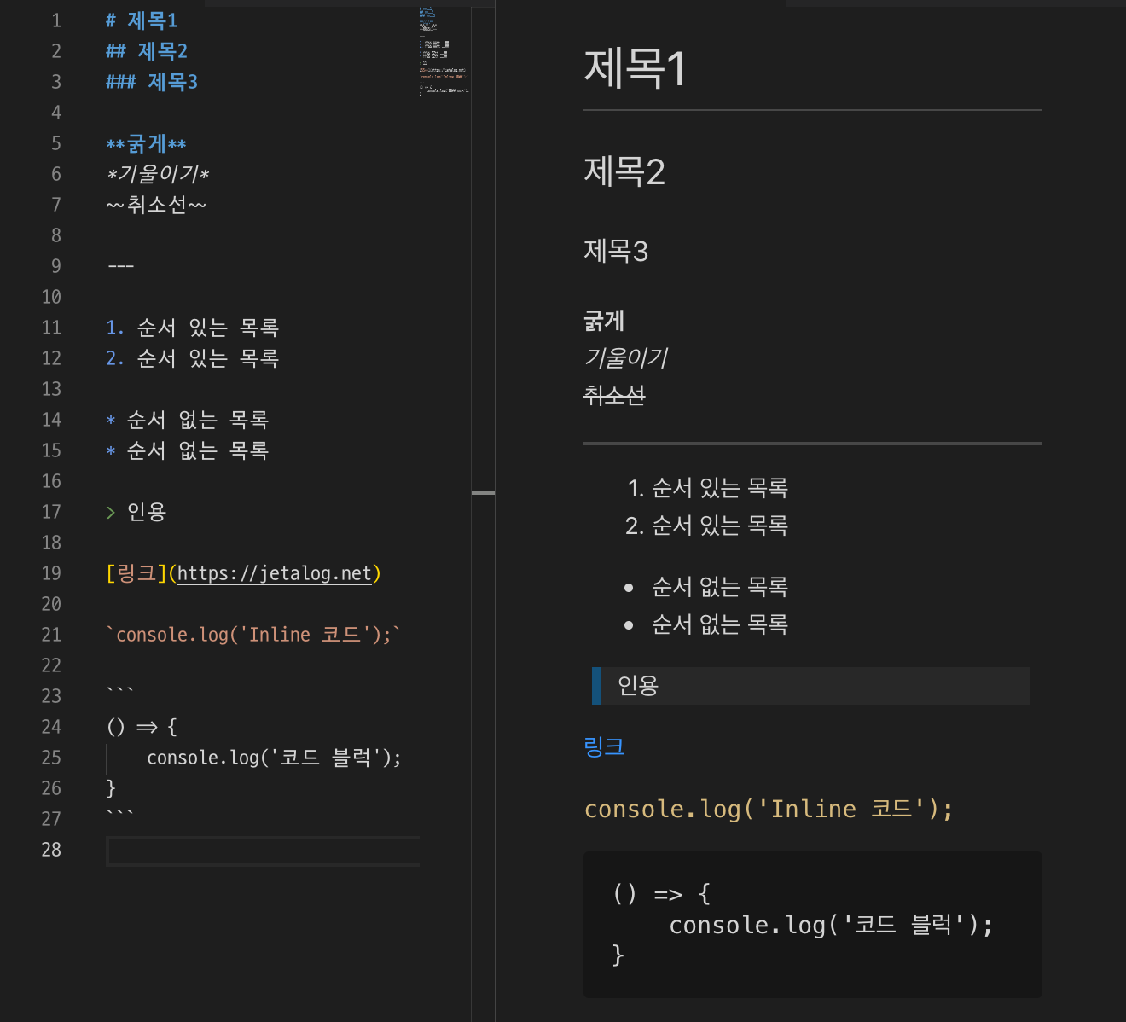This screenshot has height=1022, width=1126.
Task: Click '### 제목3' line in editor
Action: (x=152, y=82)
